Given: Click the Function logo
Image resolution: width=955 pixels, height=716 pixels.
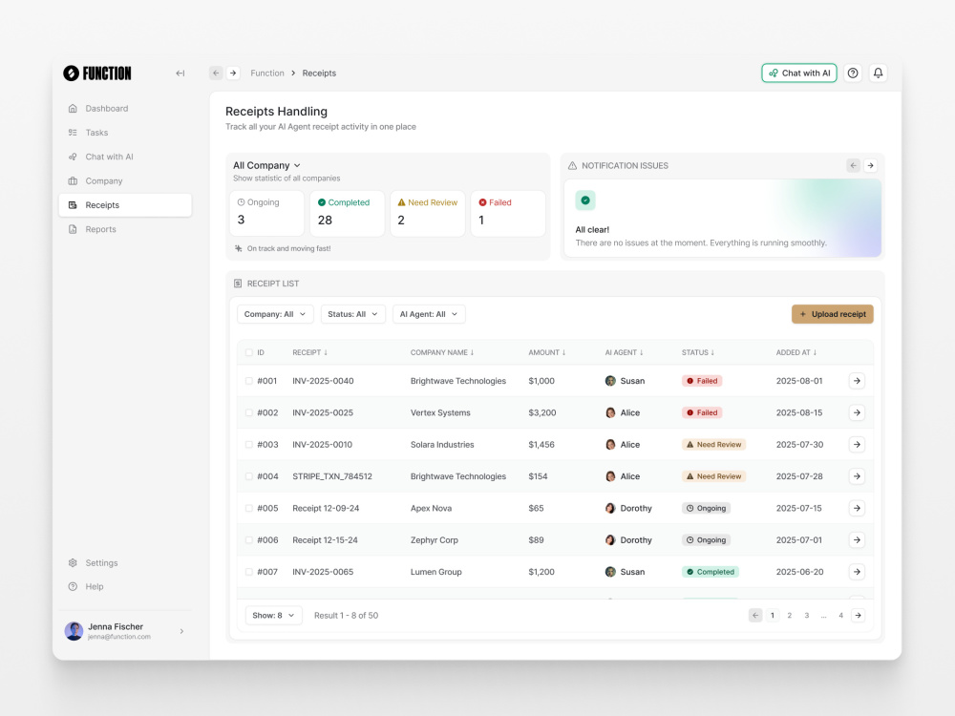Looking at the screenshot, I should (x=97, y=74).
